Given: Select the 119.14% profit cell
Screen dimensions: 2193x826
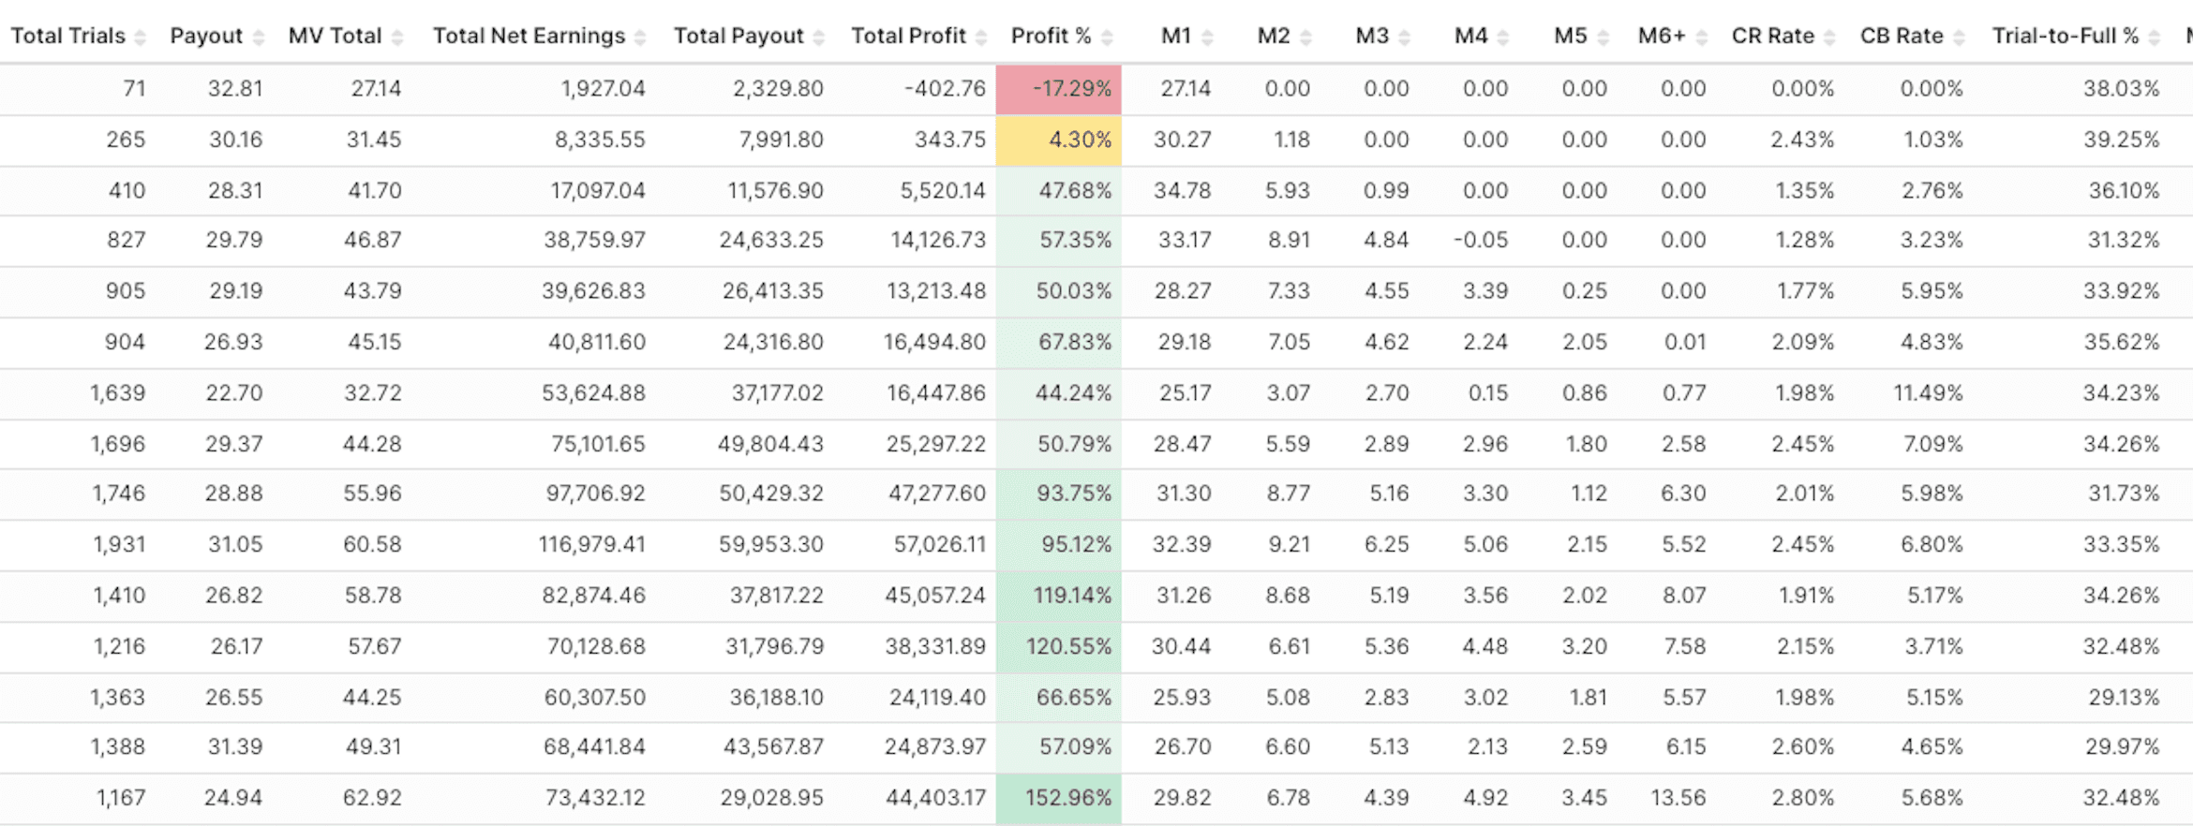Looking at the screenshot, I should 1058,596.
